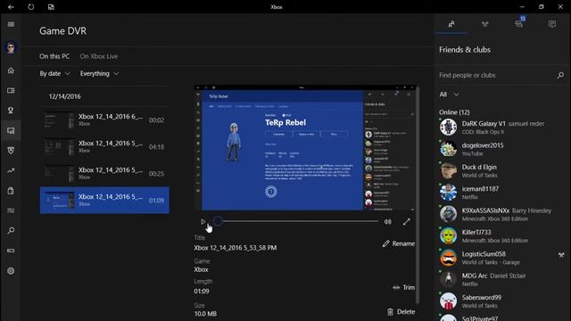Open Connection console icon in sidebar
This screenshot has width=571, height=321.
pos(11,251)
